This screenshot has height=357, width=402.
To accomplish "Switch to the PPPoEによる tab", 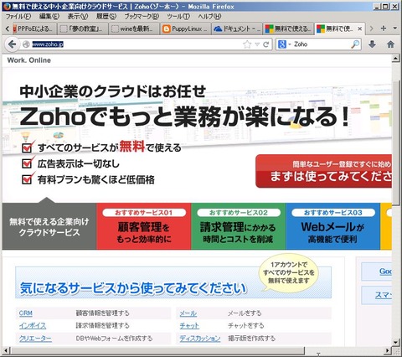I will [x=33, y=28].
